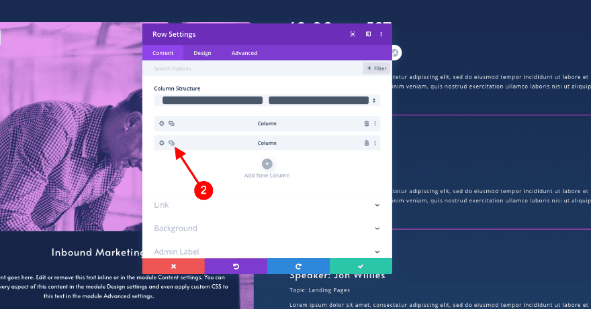
Task: Click the Column Structure heading
Action: click(177, 88)
